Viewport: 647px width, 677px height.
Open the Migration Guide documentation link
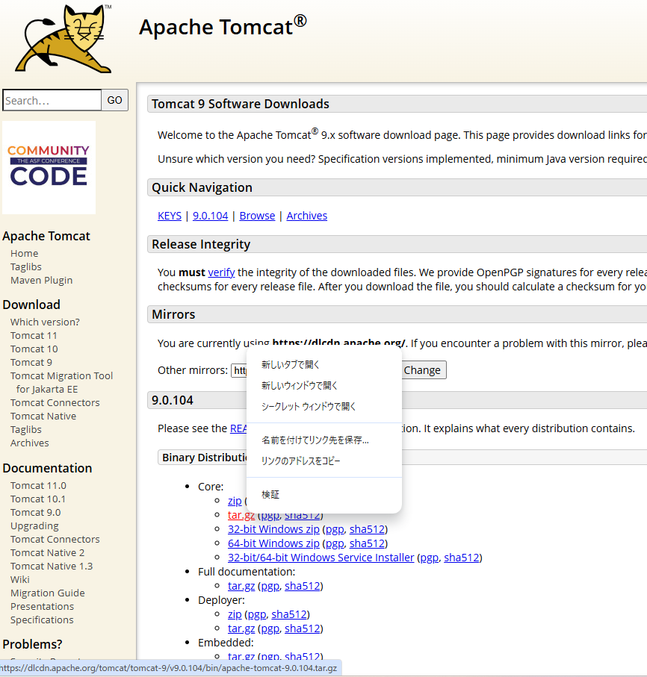click(x=47, y=593)
